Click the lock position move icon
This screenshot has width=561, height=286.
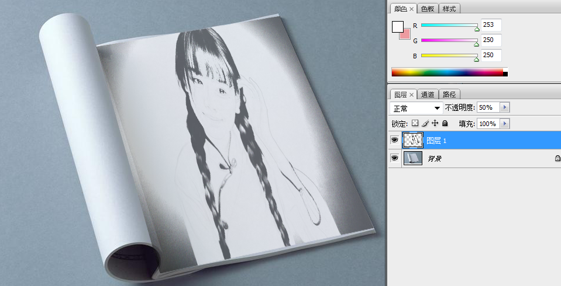(435, 123)
